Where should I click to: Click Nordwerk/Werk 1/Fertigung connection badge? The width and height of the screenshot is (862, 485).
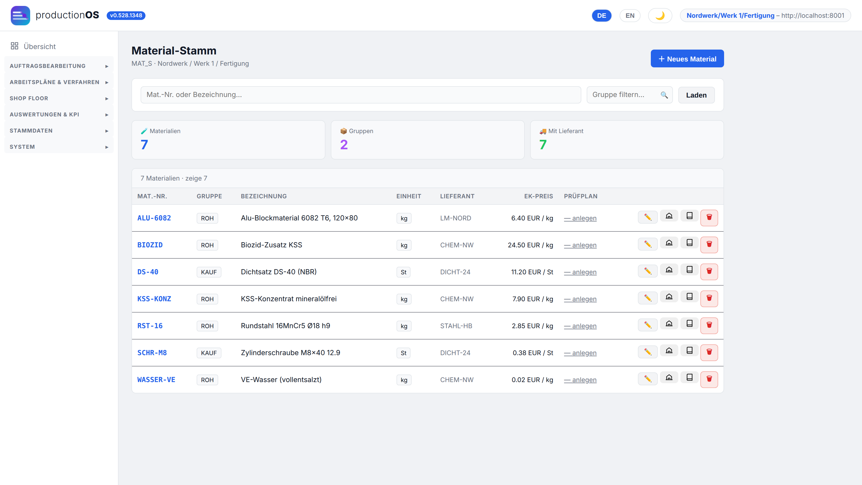[x=765, y=16]
